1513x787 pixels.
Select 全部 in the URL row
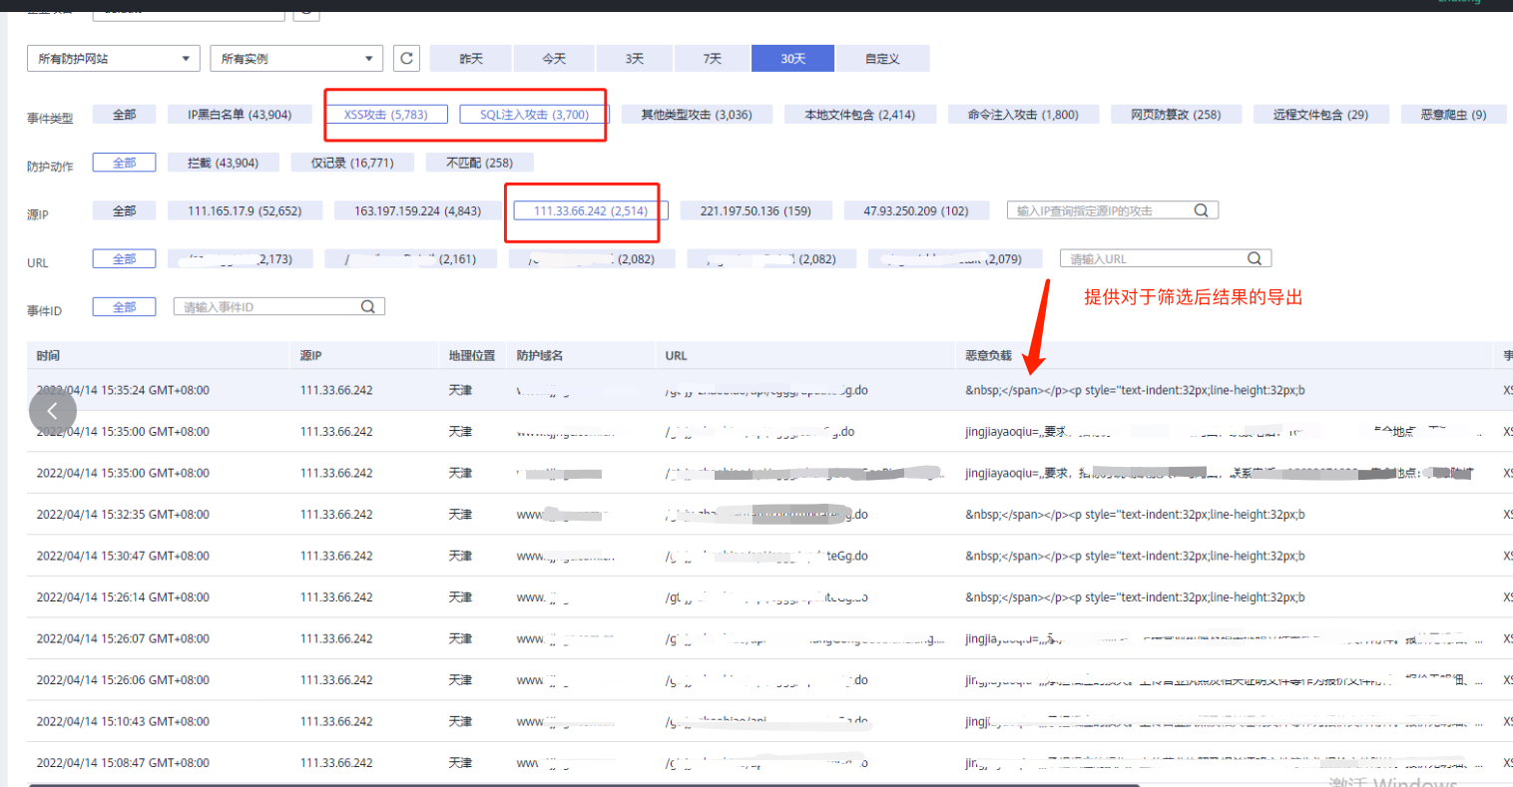pyautogui.click(x=125, y=258)
